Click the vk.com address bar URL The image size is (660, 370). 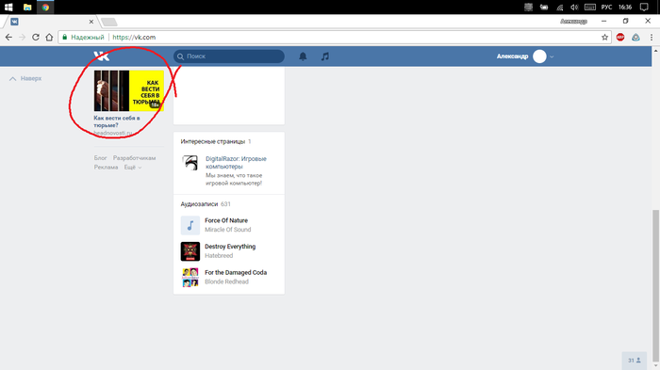tap(134, 37)
